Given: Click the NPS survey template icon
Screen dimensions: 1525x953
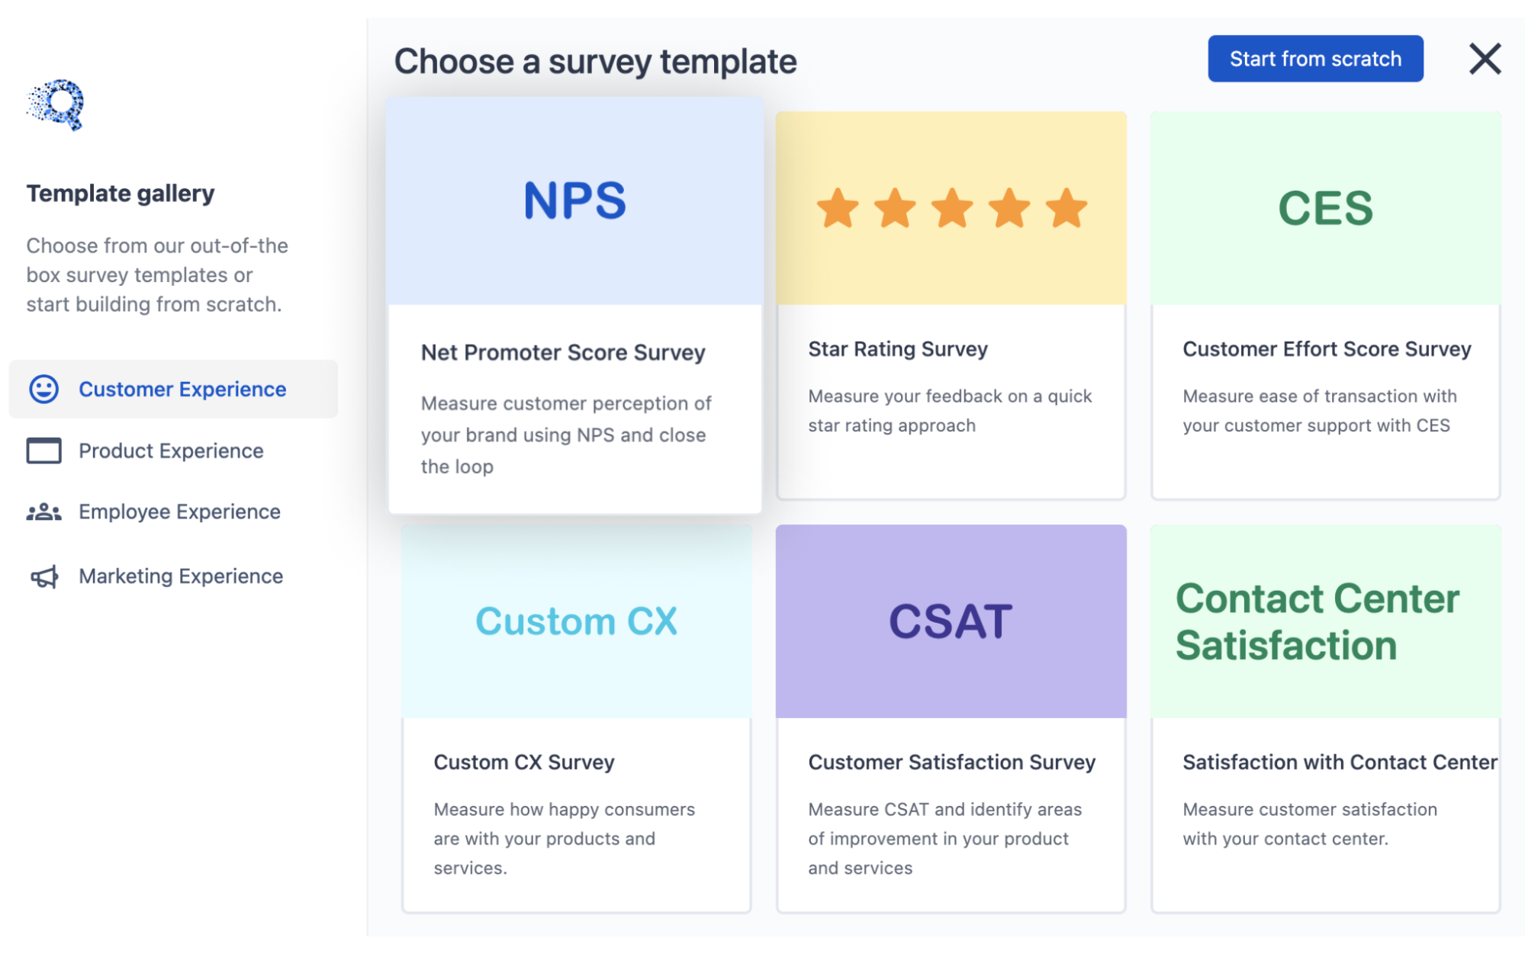Looking at the screenshot, I should (576, 203).
